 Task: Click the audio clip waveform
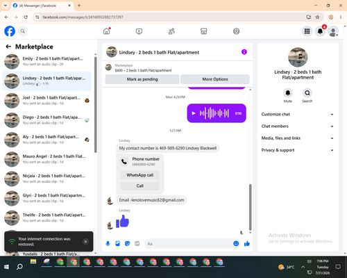pyautogui.click(x=214, y=113)
